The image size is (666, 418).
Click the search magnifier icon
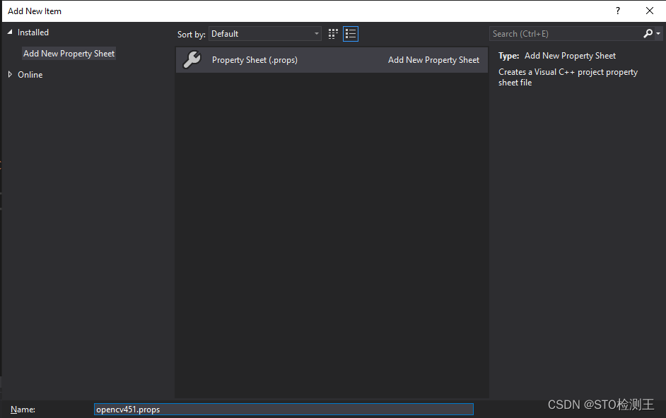(x=648, y=33)
